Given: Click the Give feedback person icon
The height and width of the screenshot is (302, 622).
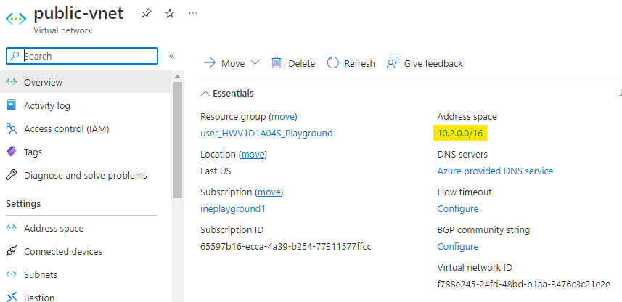Looking at the screenshot, I should click(x=393, y=63).
